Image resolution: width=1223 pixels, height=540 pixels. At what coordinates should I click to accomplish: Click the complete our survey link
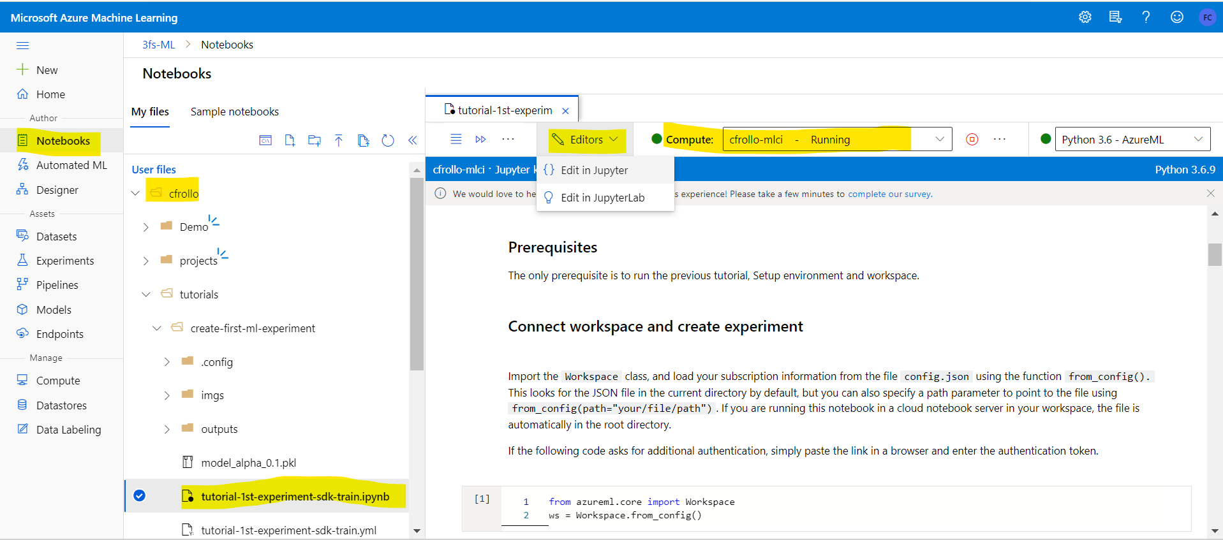click(889, 194)
